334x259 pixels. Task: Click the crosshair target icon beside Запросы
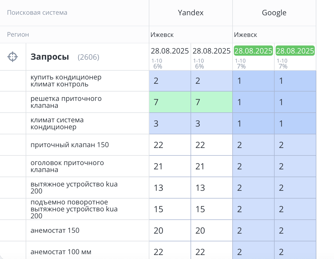point(13,57)
